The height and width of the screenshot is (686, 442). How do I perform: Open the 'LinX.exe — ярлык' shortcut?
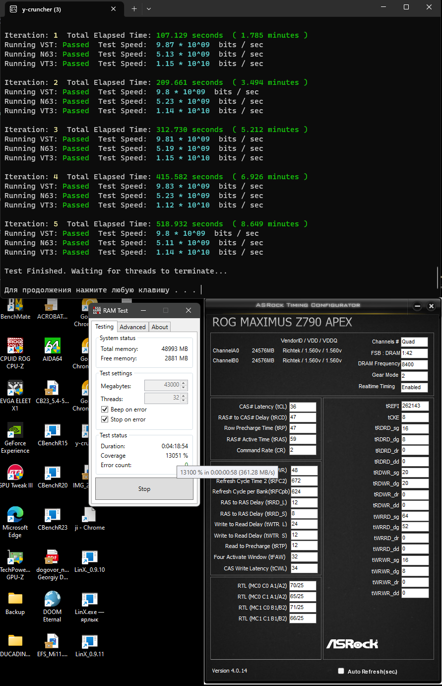point(89,607)
